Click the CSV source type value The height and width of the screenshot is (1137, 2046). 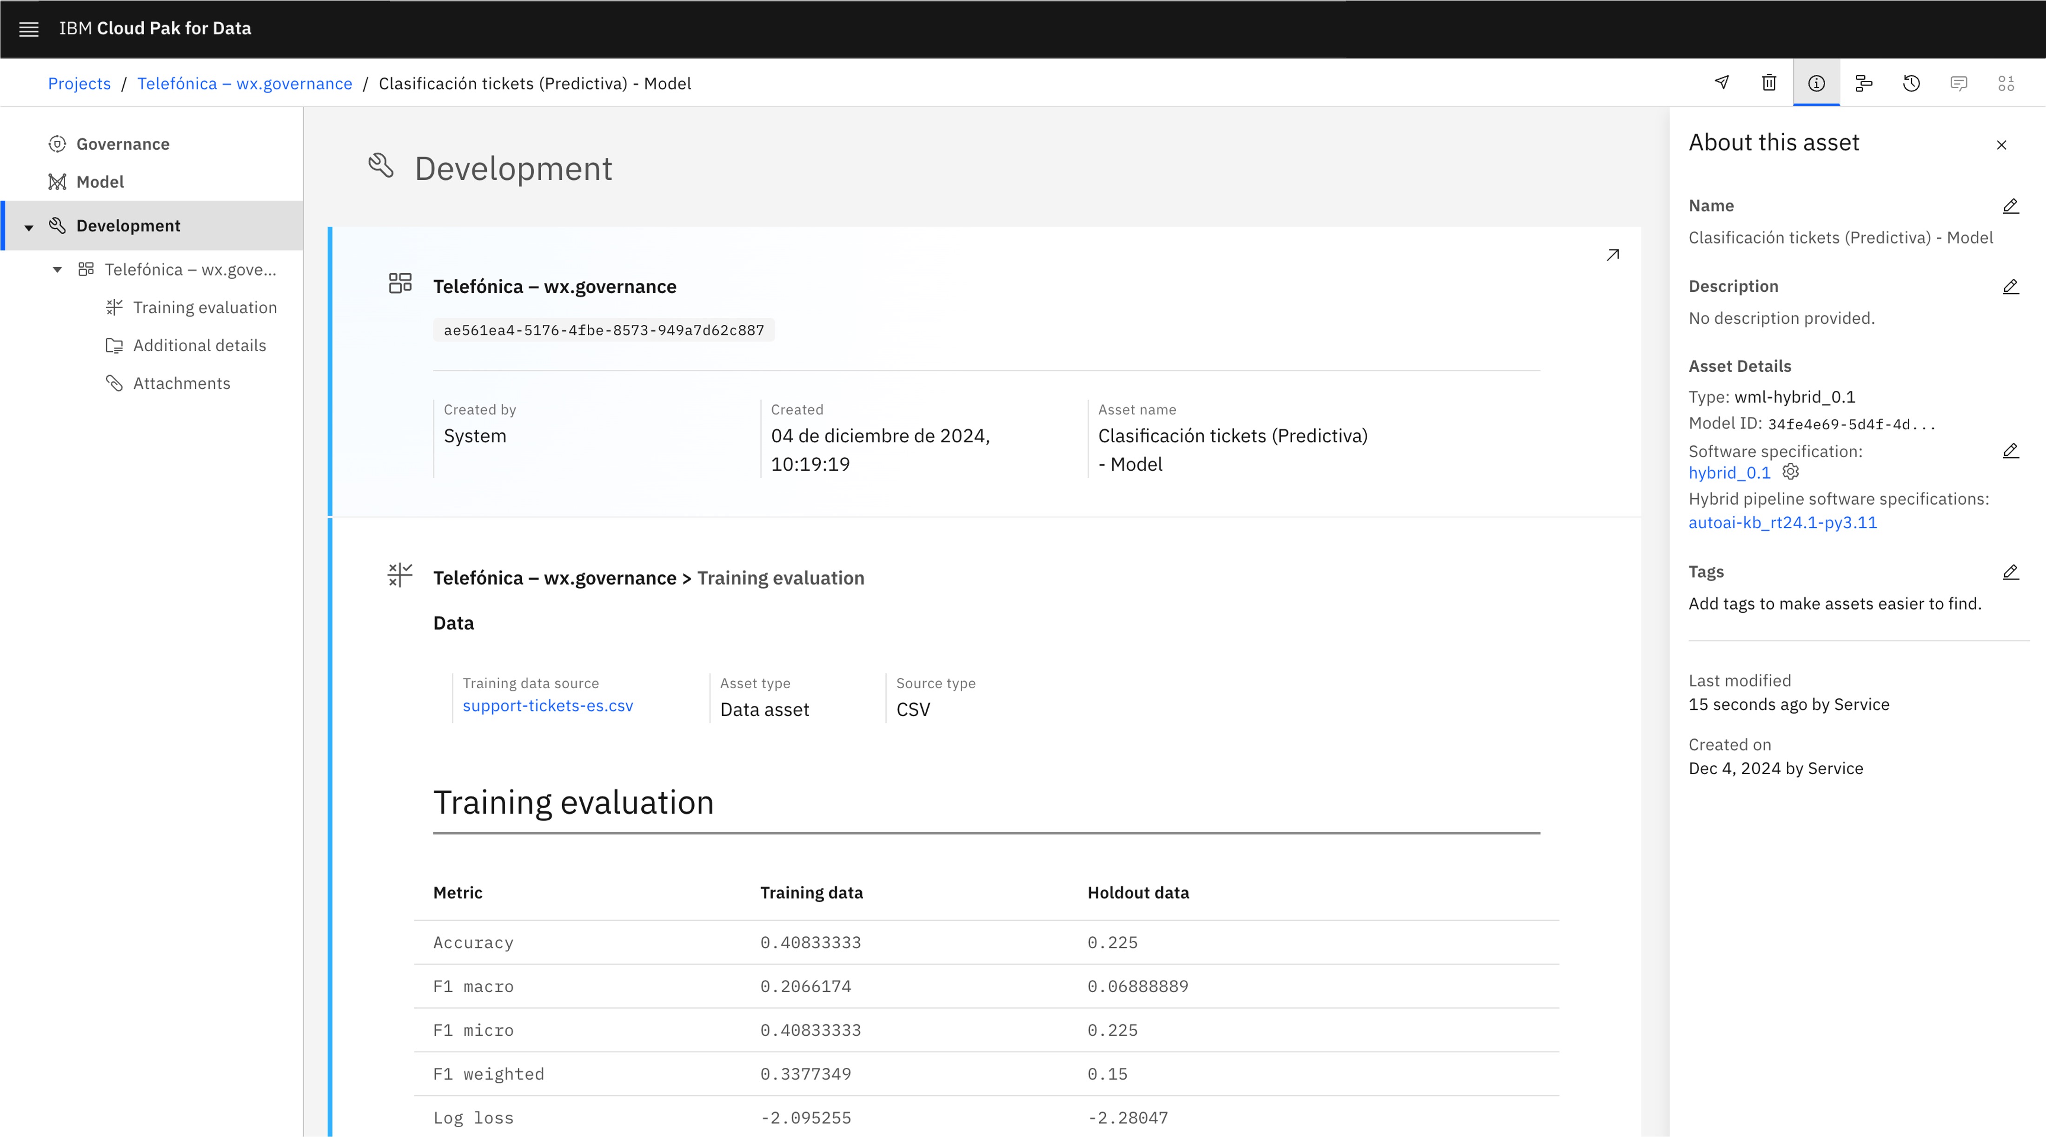(913, 710)
